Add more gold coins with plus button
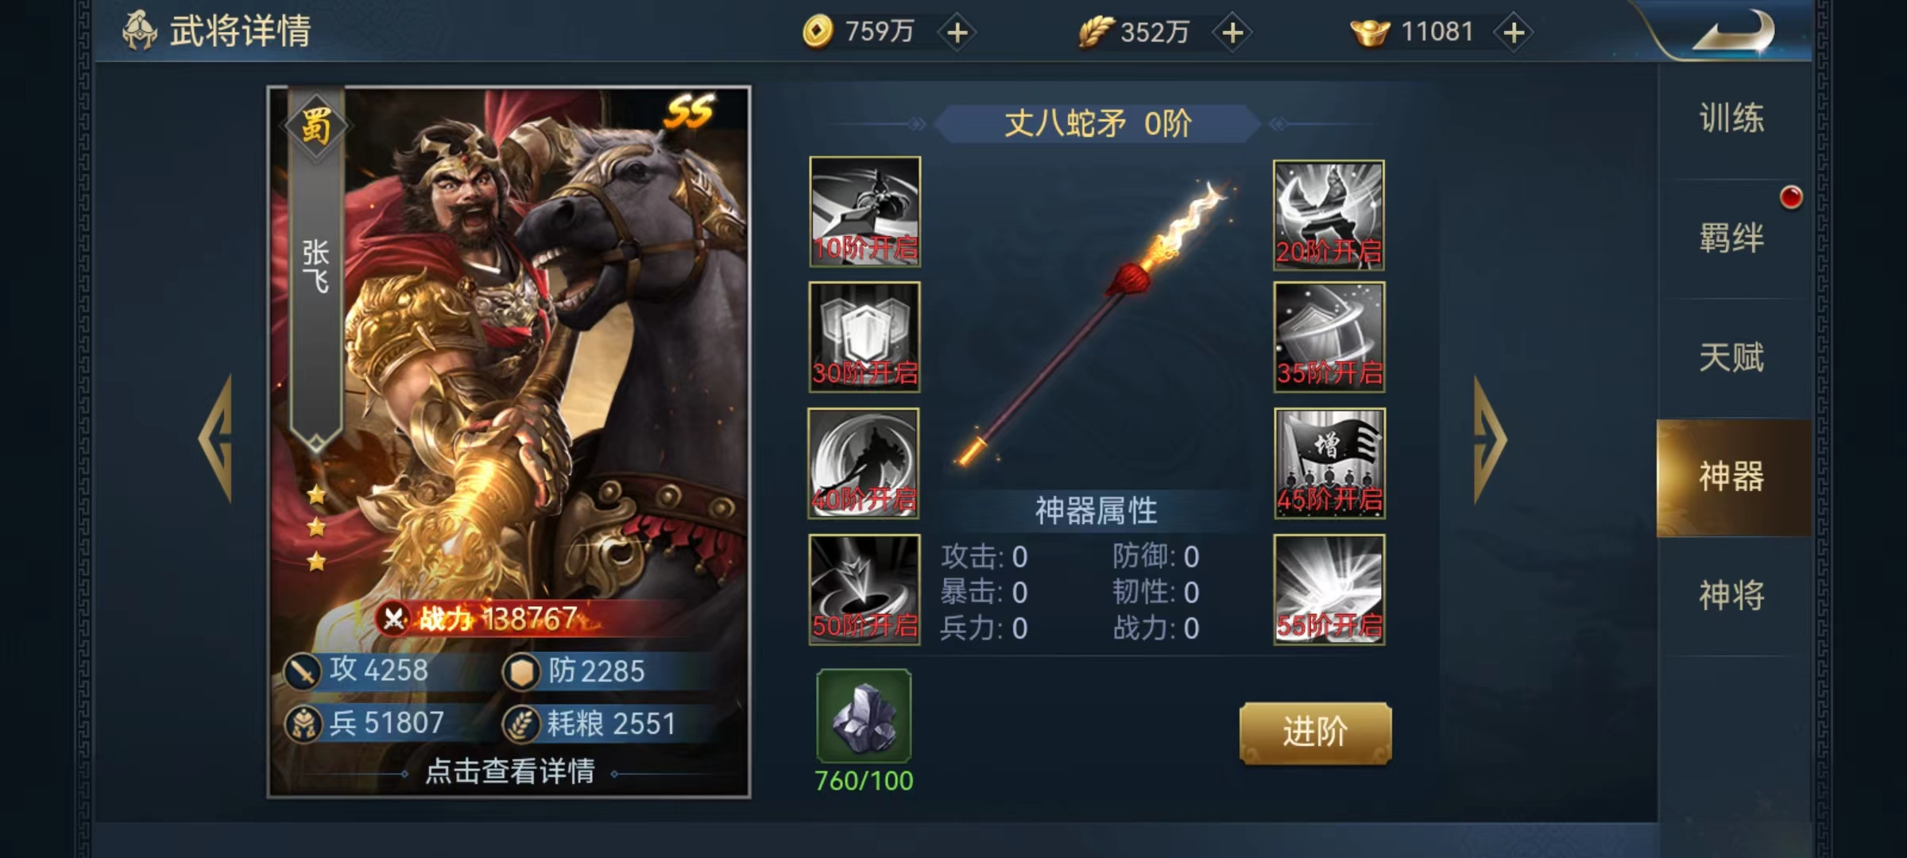The width and height of the screenshot is (1907, 858). coord(957,33)
